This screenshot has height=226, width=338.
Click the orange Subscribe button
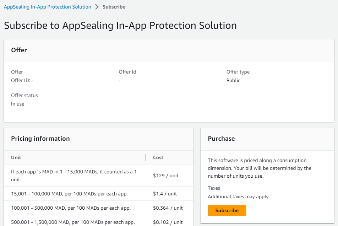pyautogui.click(x=227, y=210)
